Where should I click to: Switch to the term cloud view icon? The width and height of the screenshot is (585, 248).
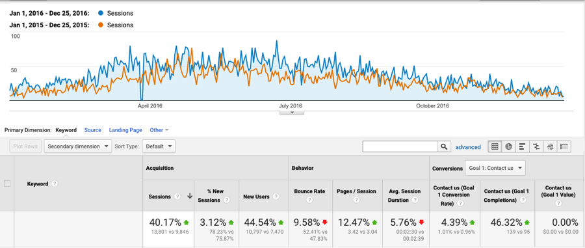[550, 147]
